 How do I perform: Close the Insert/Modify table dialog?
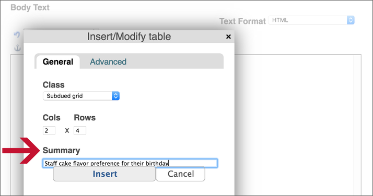coord(228,36)
